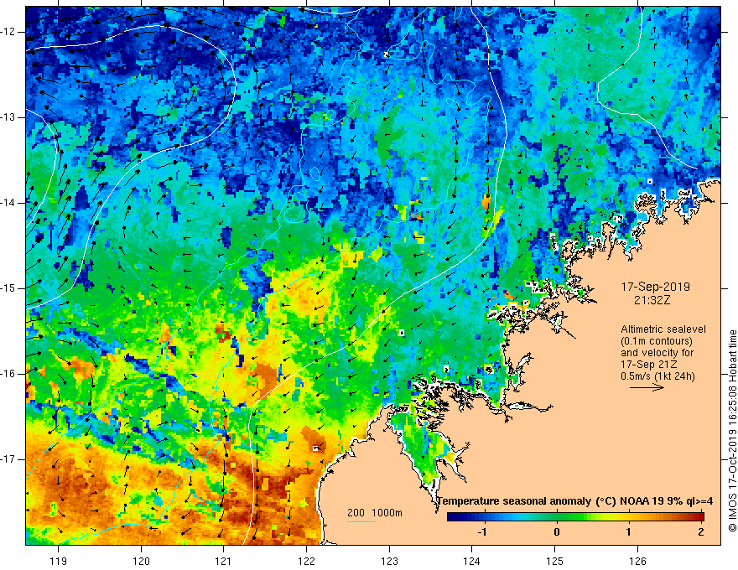Click the colorbar tick label -1
Viewport: 738px width, 570px height.
[482, 532]
